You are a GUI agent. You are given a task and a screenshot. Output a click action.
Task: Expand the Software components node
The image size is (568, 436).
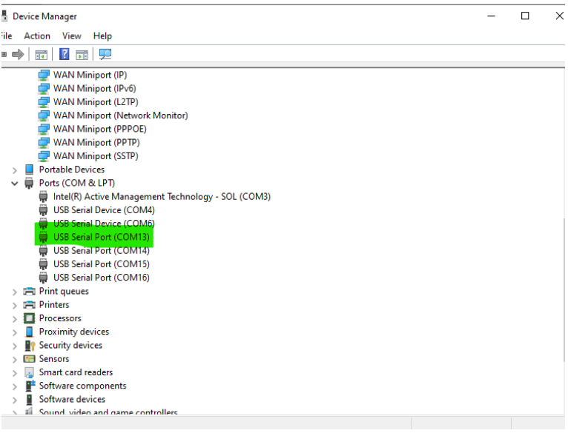tap(15, 386)
